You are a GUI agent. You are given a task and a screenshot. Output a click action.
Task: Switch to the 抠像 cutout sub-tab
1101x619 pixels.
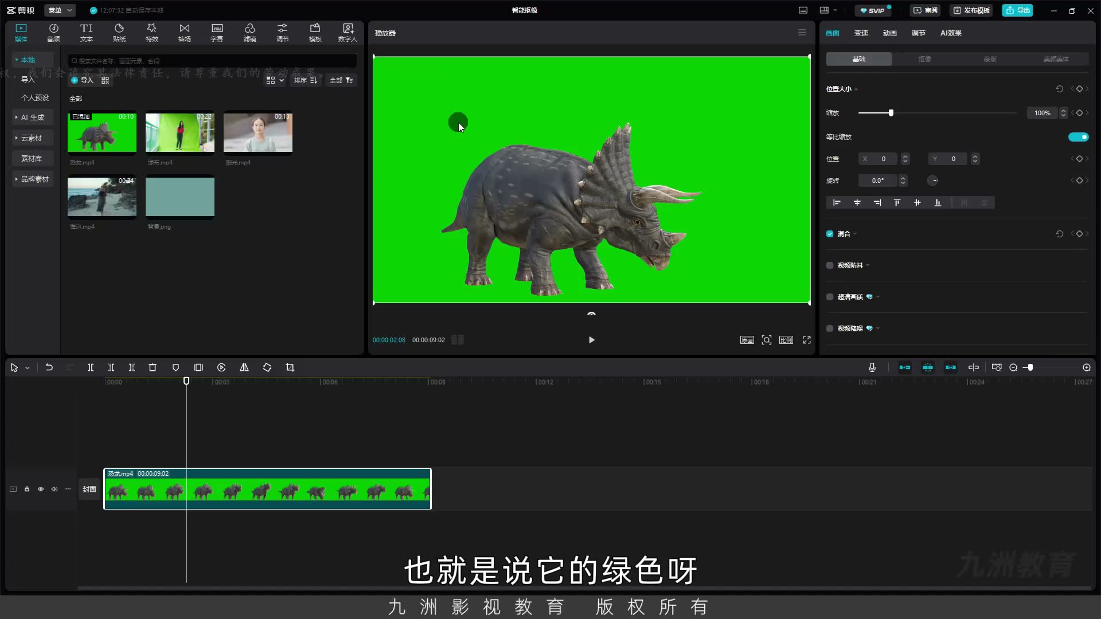point(924,59)
